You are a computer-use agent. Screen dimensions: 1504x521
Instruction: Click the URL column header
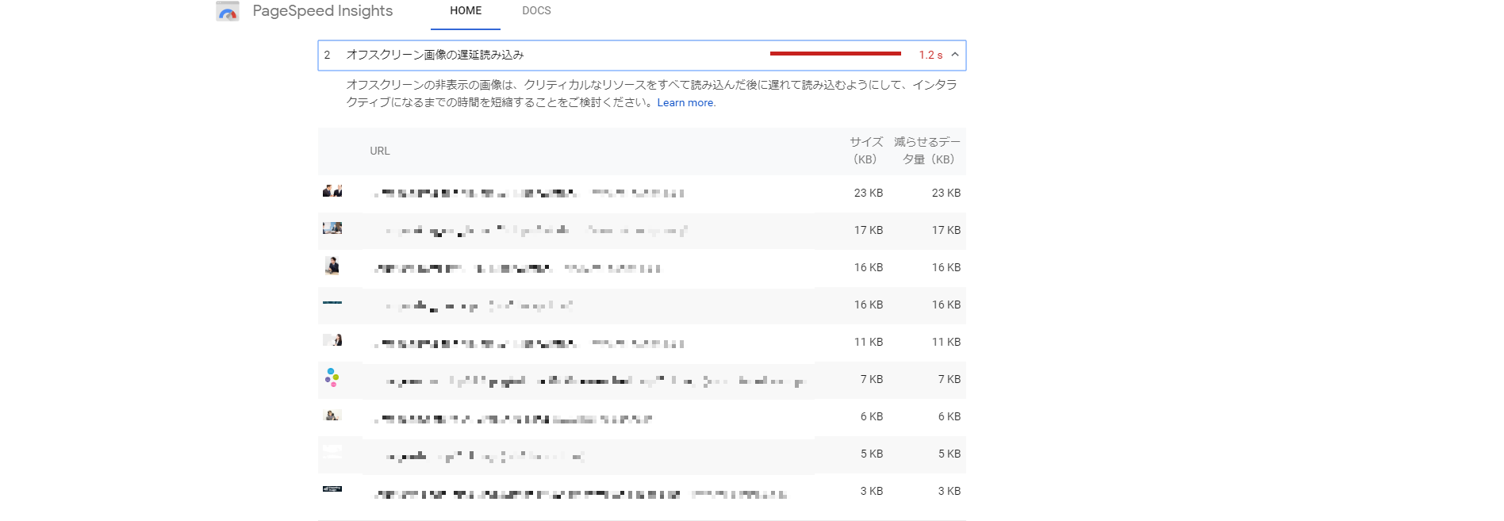(x=379, y=151)
